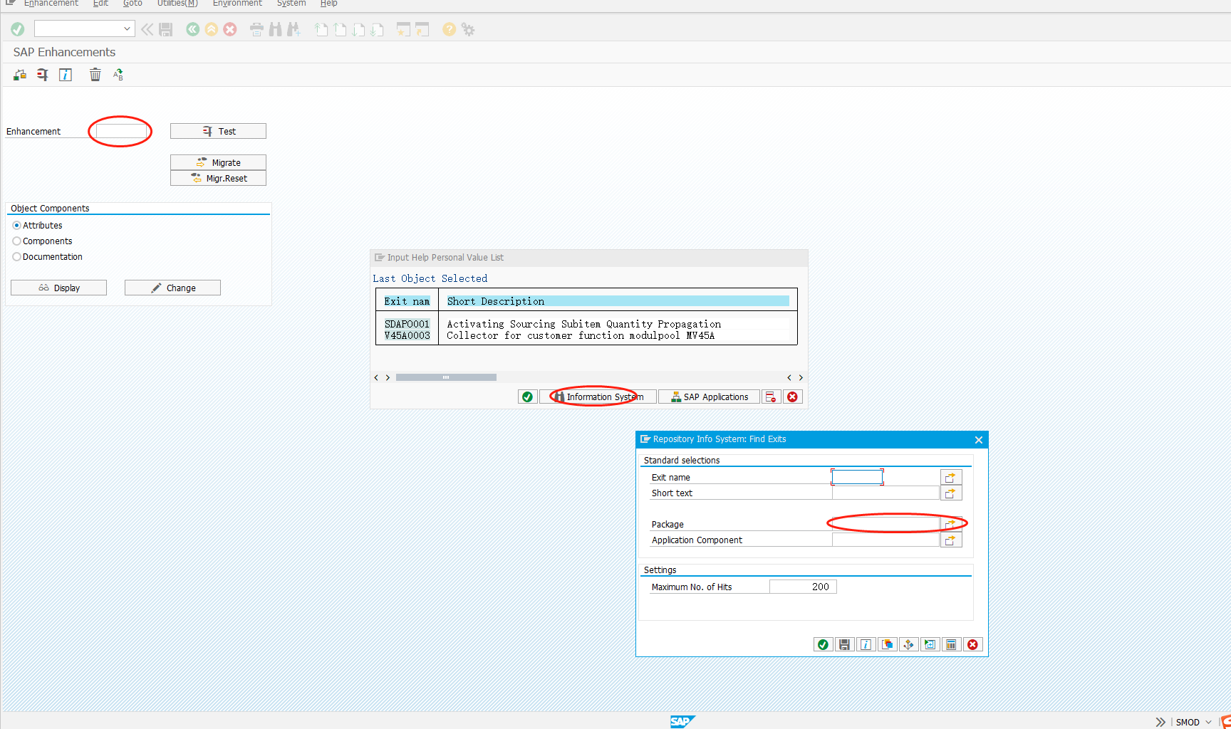This screenshot has height=729, width=1231.
Task: Click the Migrate button
Action: tap(218, 162)
